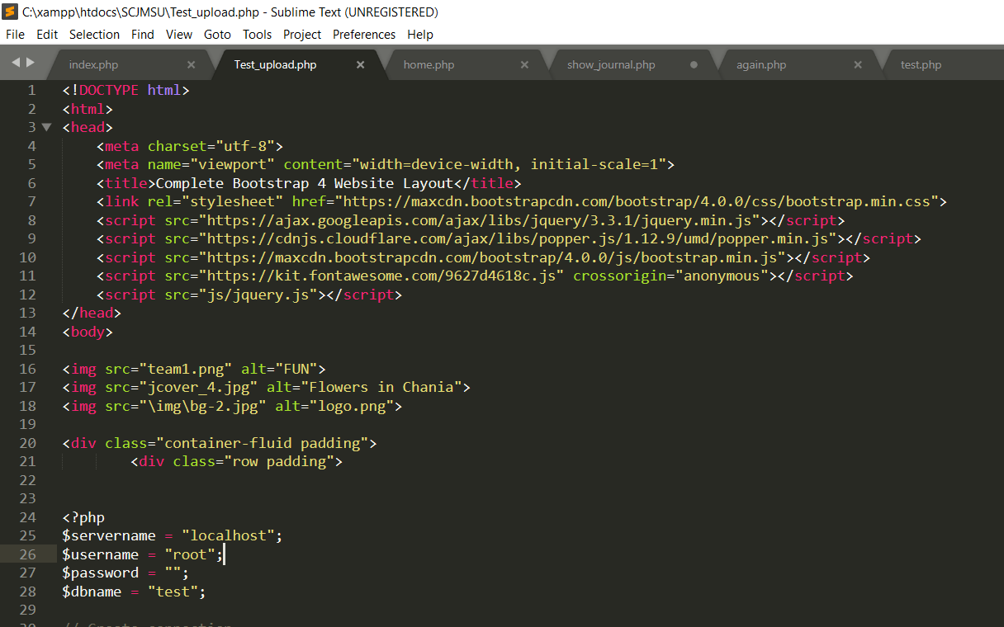This screenshot has height=627, width=1004.
Task: Click line number 1 in the gutter
Action: (x=31, y=91)
